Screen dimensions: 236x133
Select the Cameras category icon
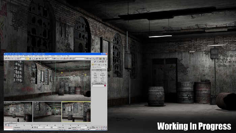[99, 65]
